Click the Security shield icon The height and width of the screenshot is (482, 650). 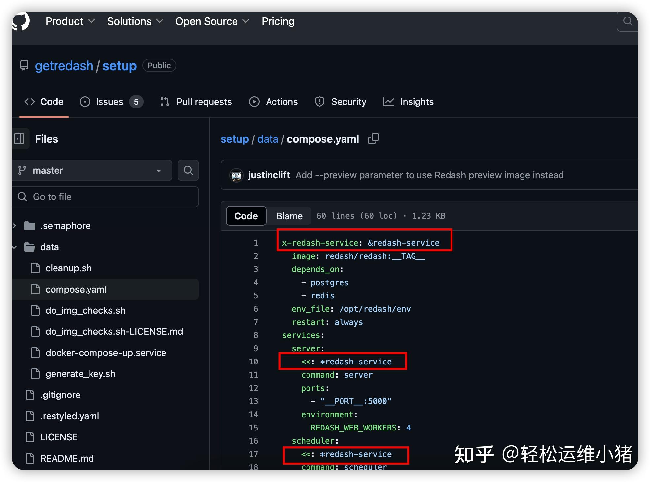(319, 102)
